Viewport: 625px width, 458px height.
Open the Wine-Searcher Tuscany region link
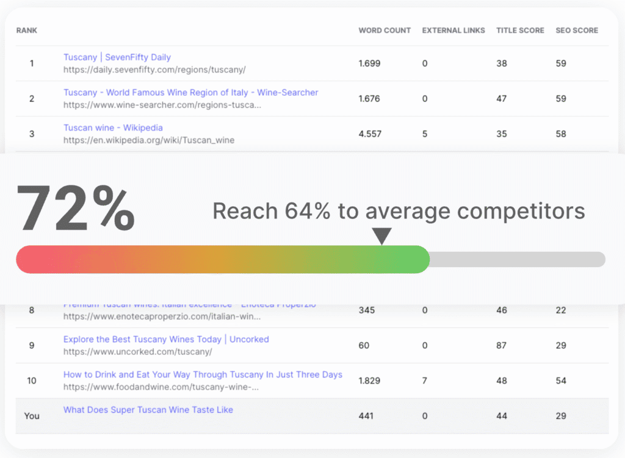[x=190, y=93]
